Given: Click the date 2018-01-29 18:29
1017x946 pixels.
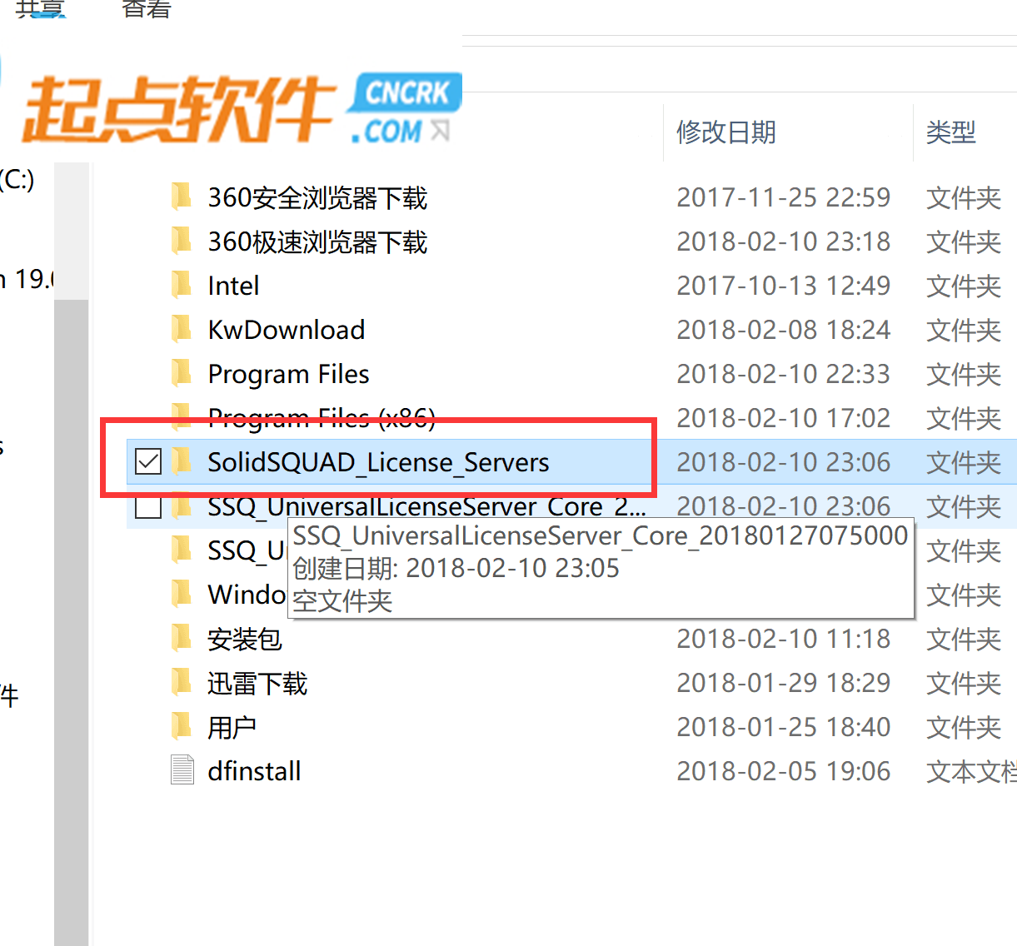Looking at the screenshot, I should tap(783, 683).
